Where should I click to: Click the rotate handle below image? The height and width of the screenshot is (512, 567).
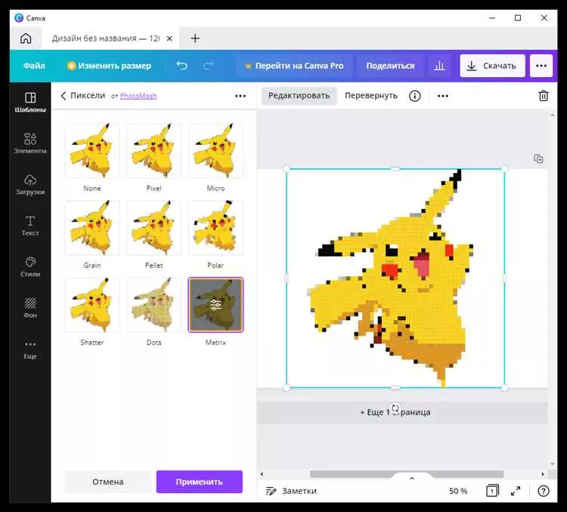click(x=395, y=409)
